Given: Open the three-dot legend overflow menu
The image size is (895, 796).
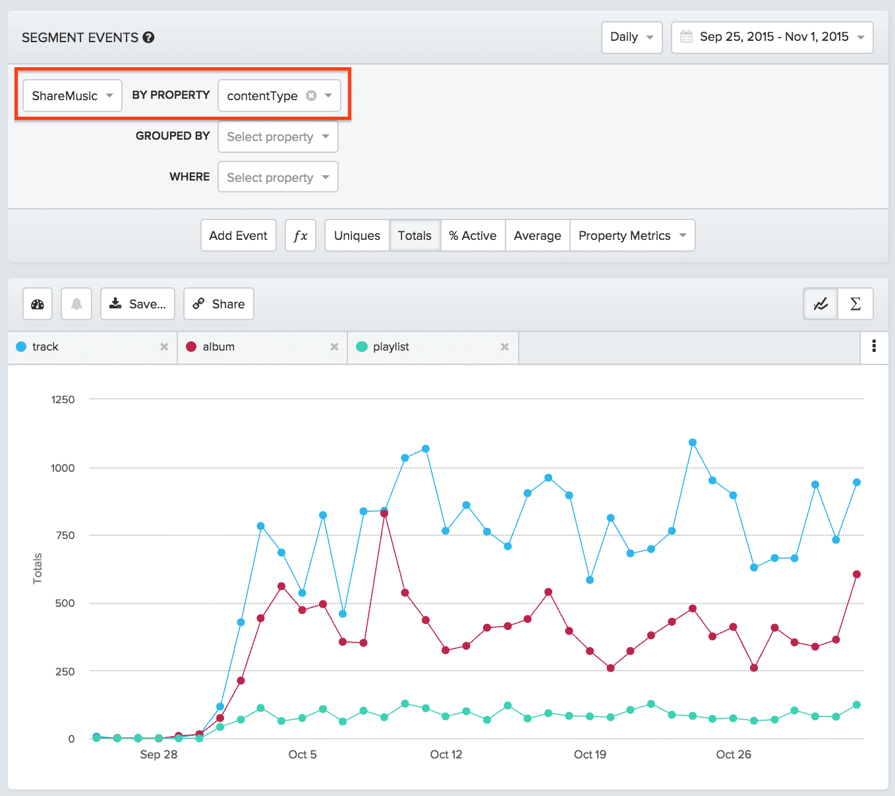Looking at the screenshot, I should coord(874,347).
